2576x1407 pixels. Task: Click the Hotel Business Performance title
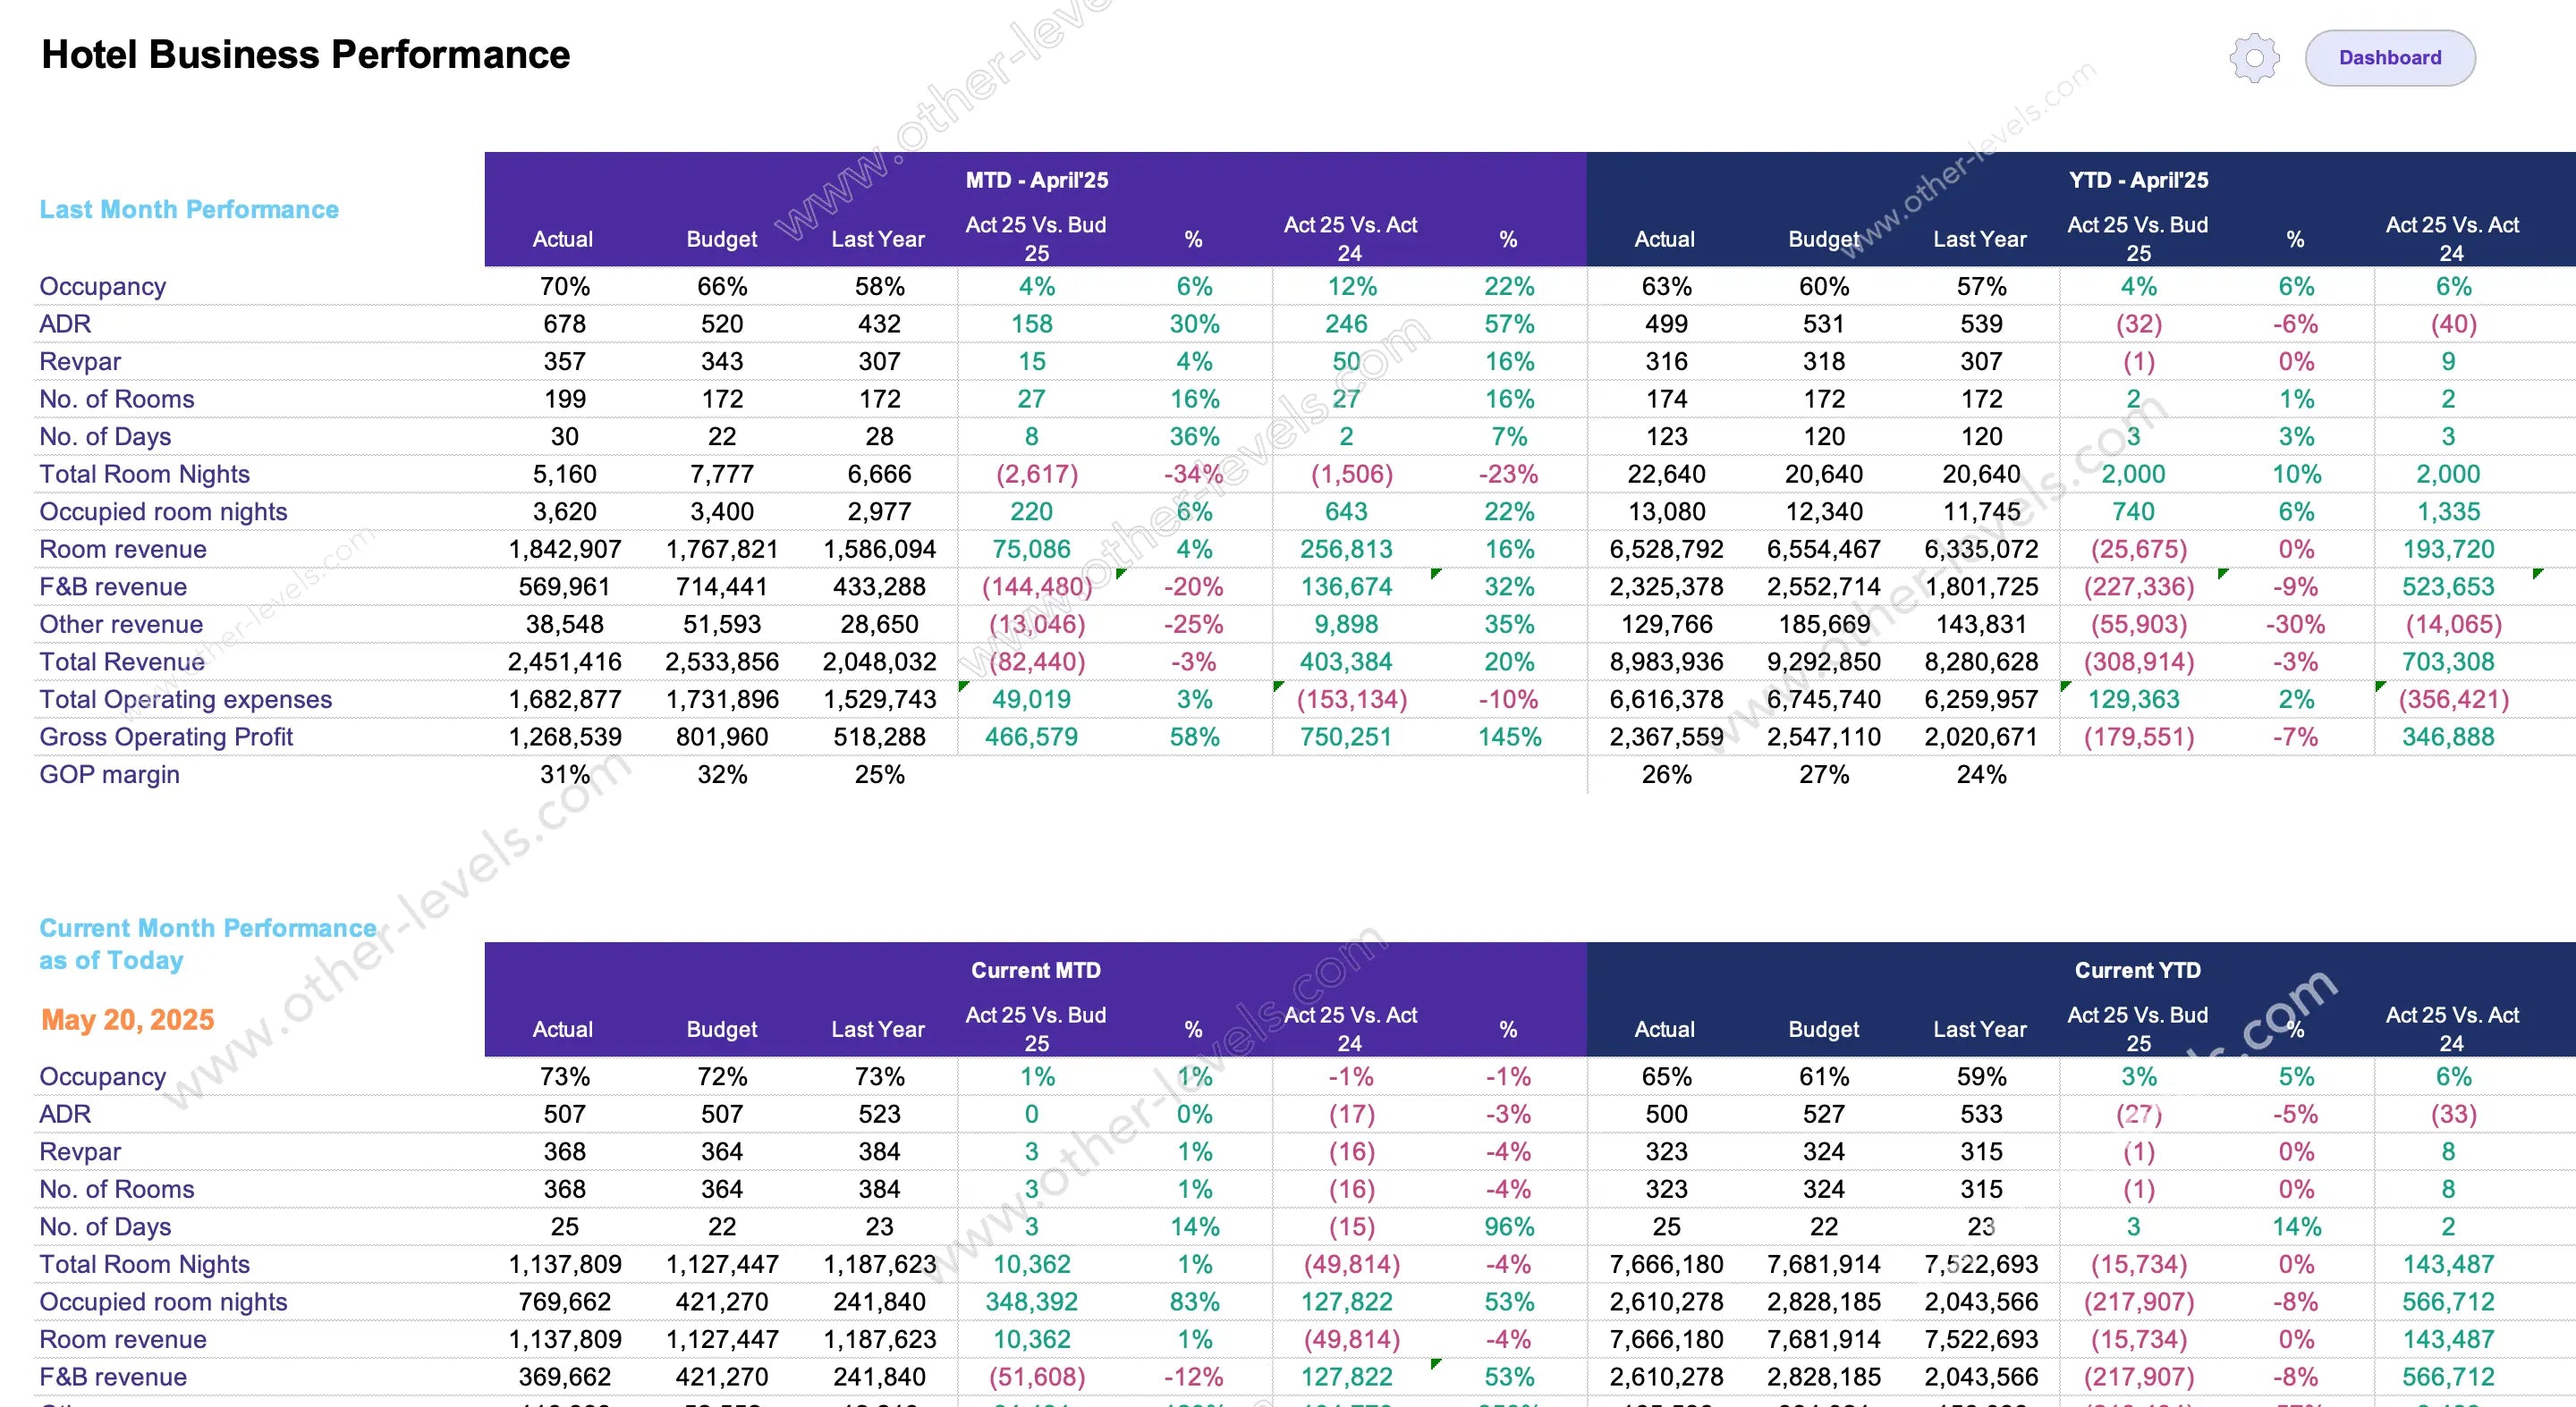click(305, 55)
